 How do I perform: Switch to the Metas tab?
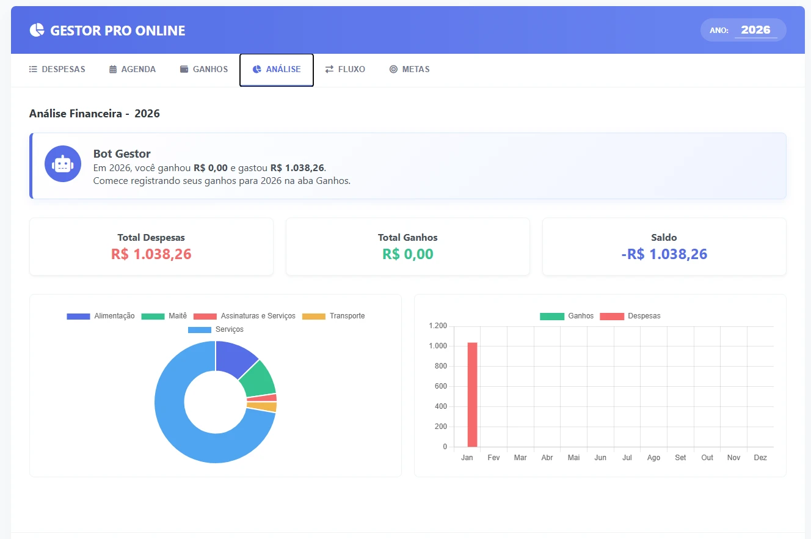pos(409,70)
